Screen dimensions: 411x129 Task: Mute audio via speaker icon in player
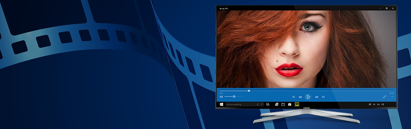coord(221,97)
